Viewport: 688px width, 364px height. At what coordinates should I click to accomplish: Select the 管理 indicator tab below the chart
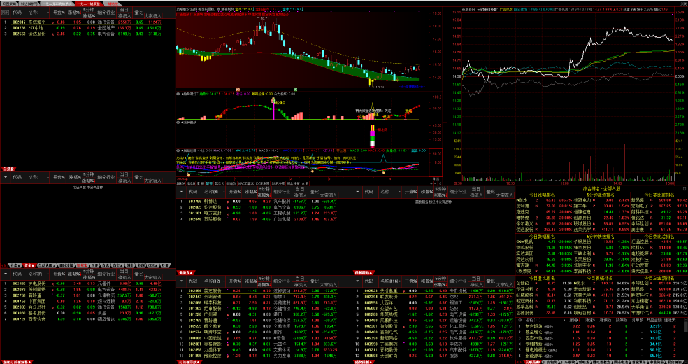click(210, 183)
